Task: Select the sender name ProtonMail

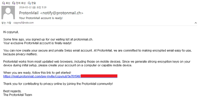Action: 29,13
